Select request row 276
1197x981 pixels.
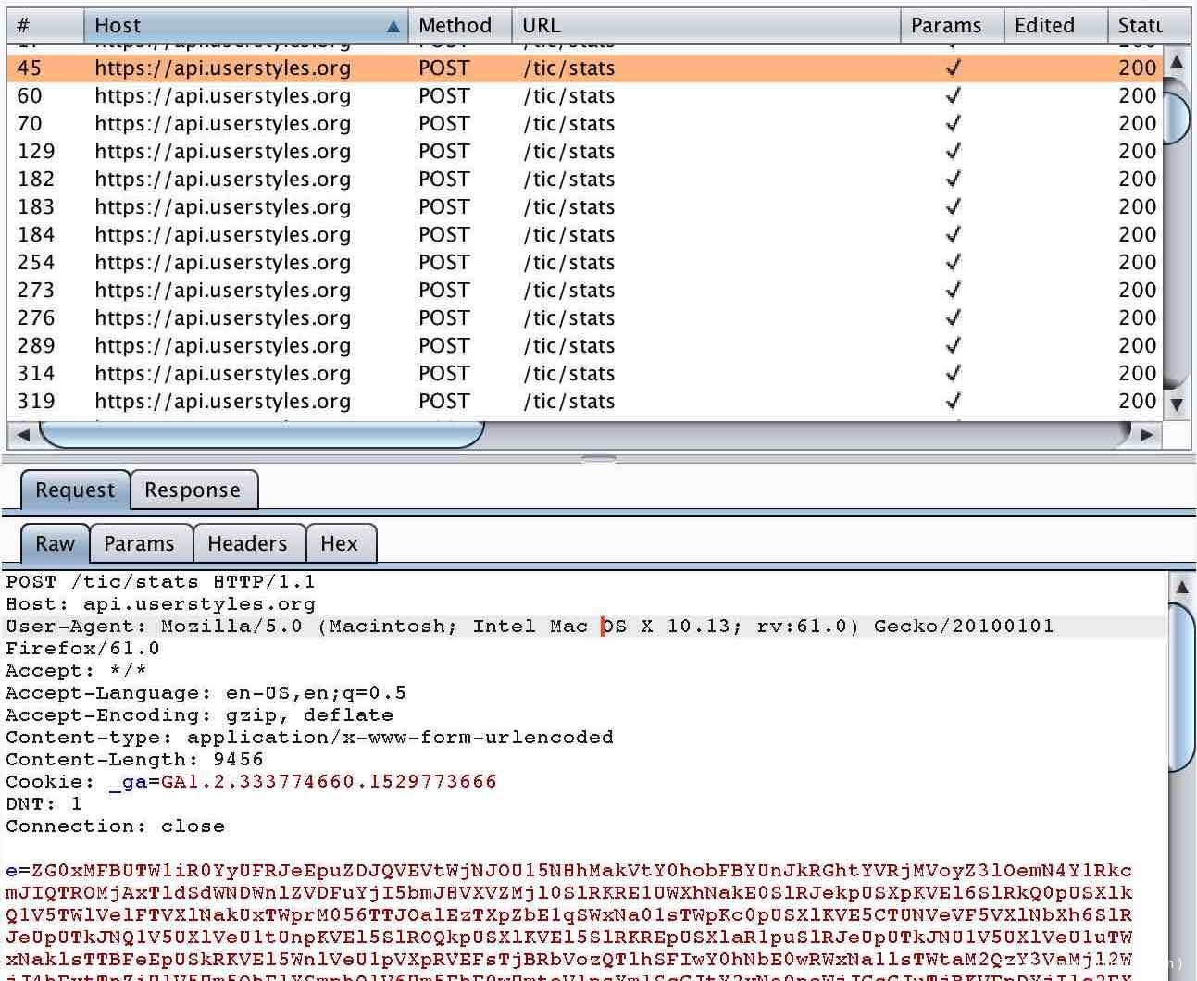coord(222,318)
